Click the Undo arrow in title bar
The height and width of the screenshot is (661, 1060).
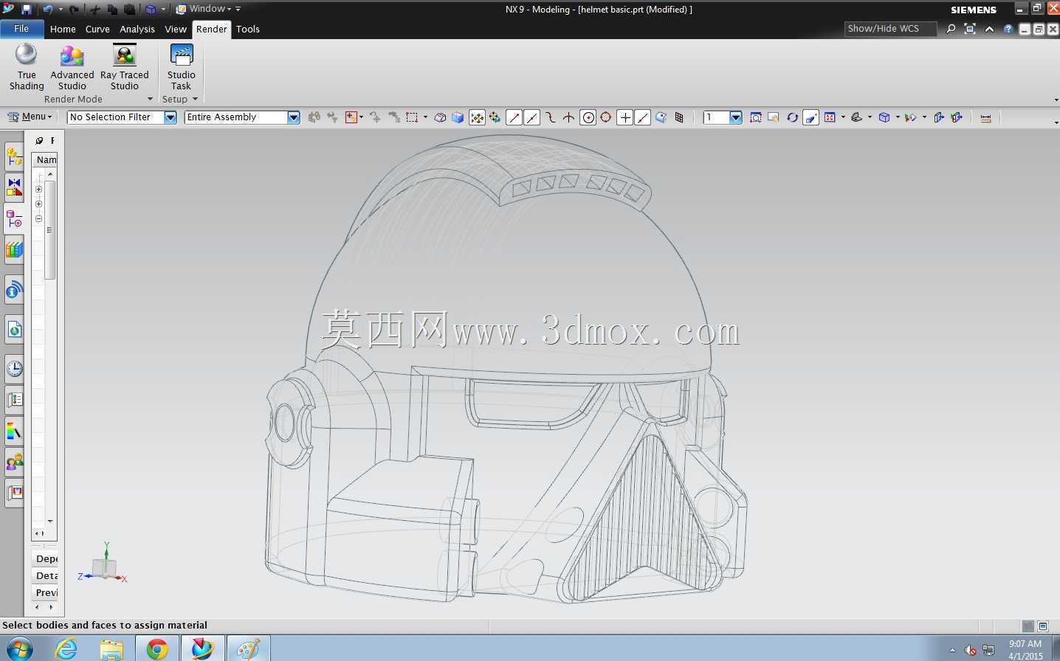click(48, 10)
